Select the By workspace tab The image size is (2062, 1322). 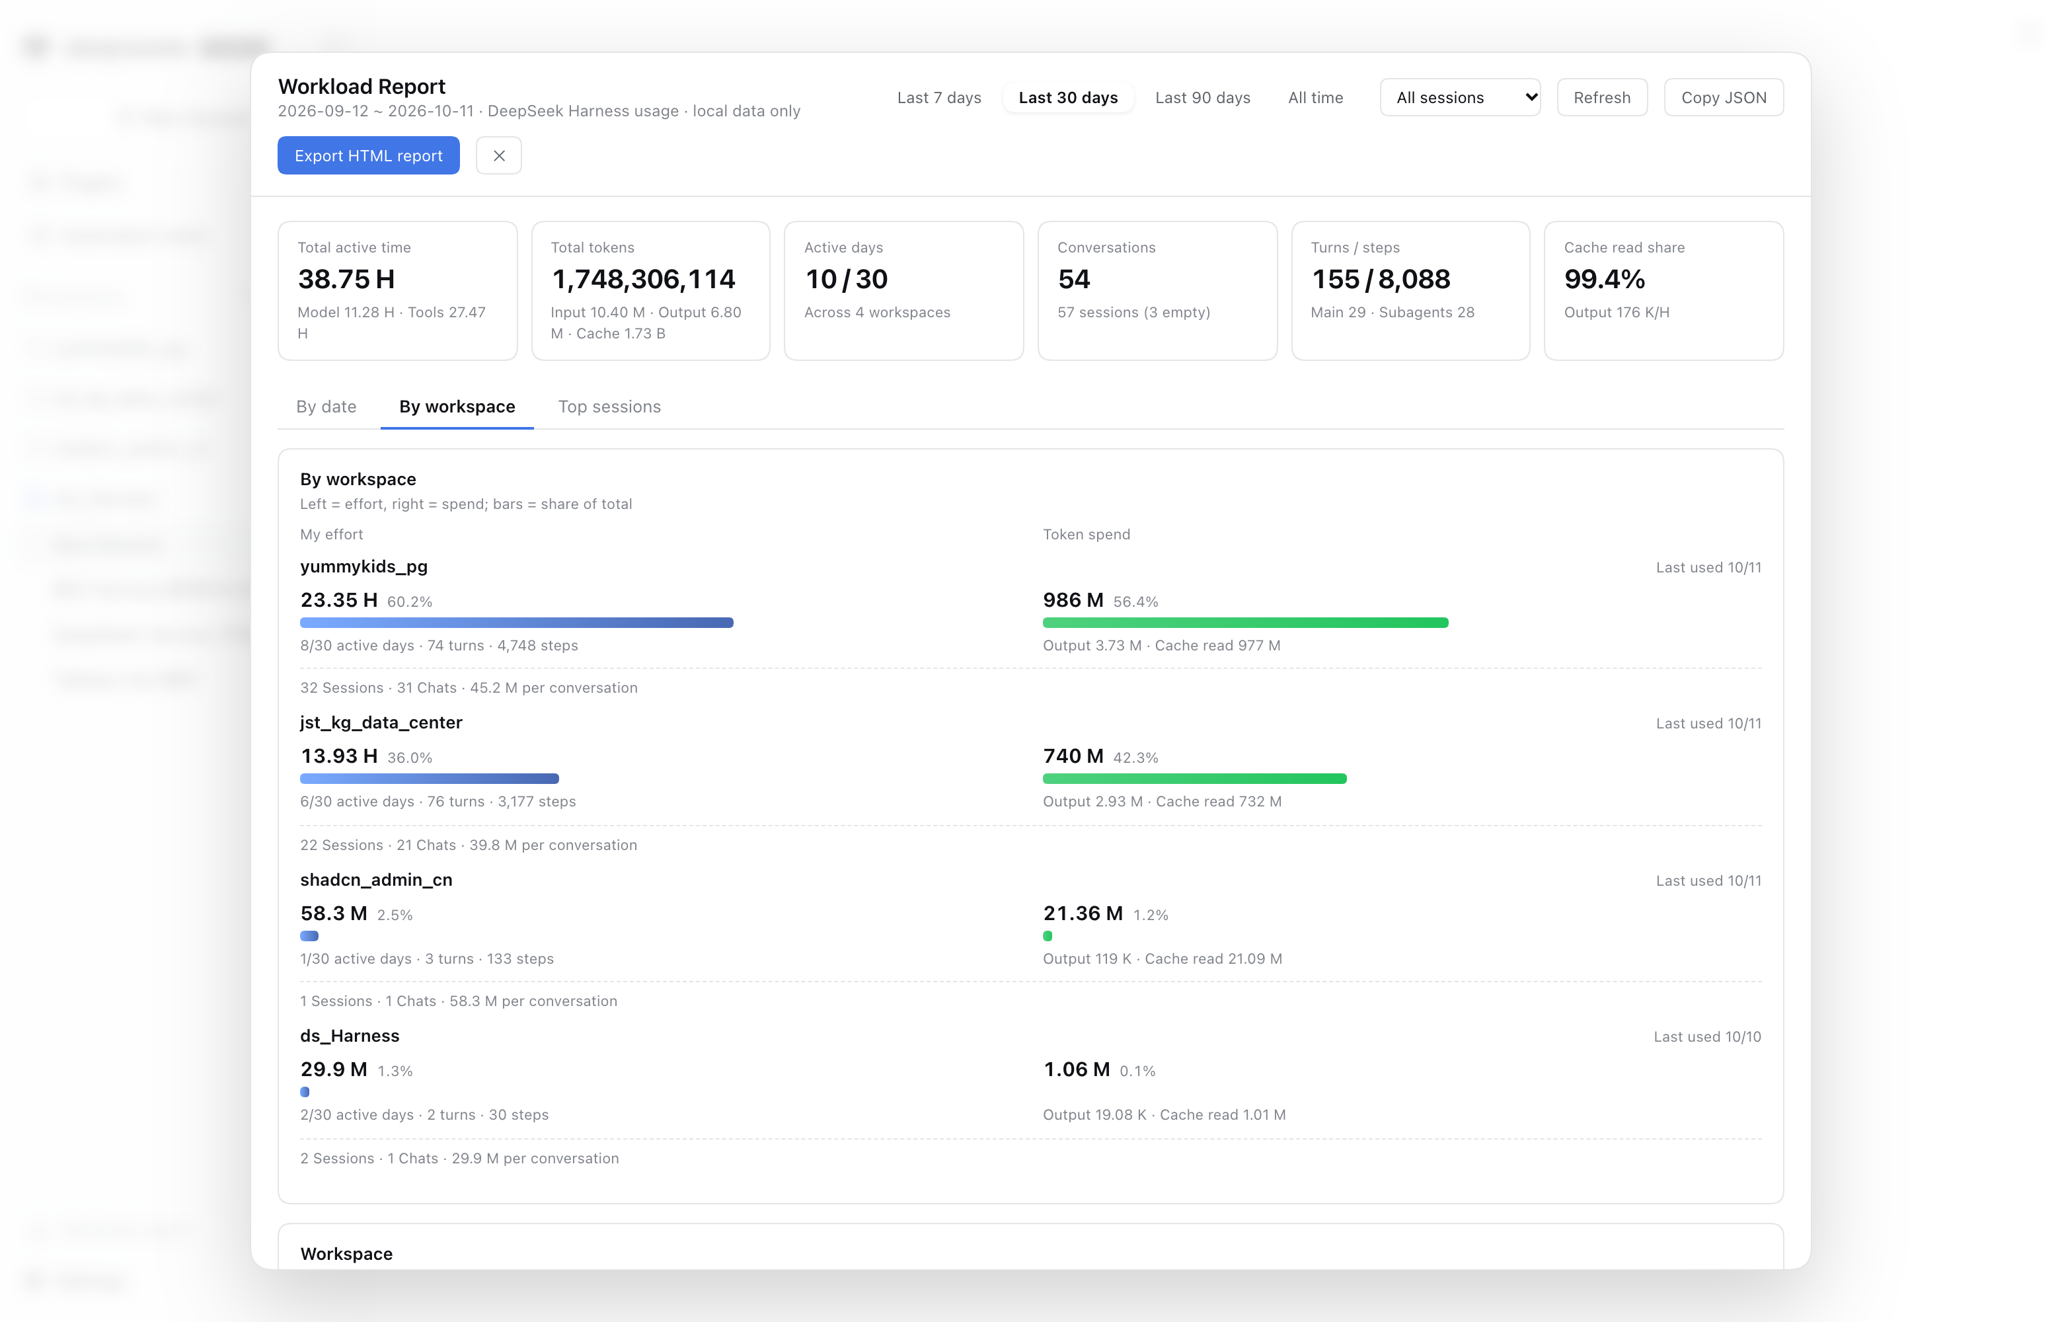[457, 406]
